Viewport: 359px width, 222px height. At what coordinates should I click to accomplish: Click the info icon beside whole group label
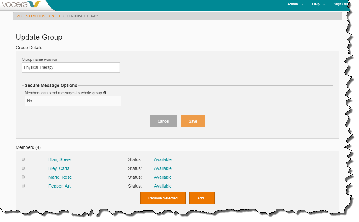[105, 93]
